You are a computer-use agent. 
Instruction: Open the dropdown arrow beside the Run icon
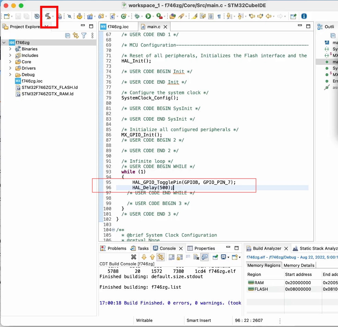tap(154, 16)
